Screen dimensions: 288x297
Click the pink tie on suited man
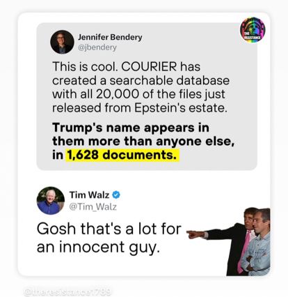tap(245, 251)
